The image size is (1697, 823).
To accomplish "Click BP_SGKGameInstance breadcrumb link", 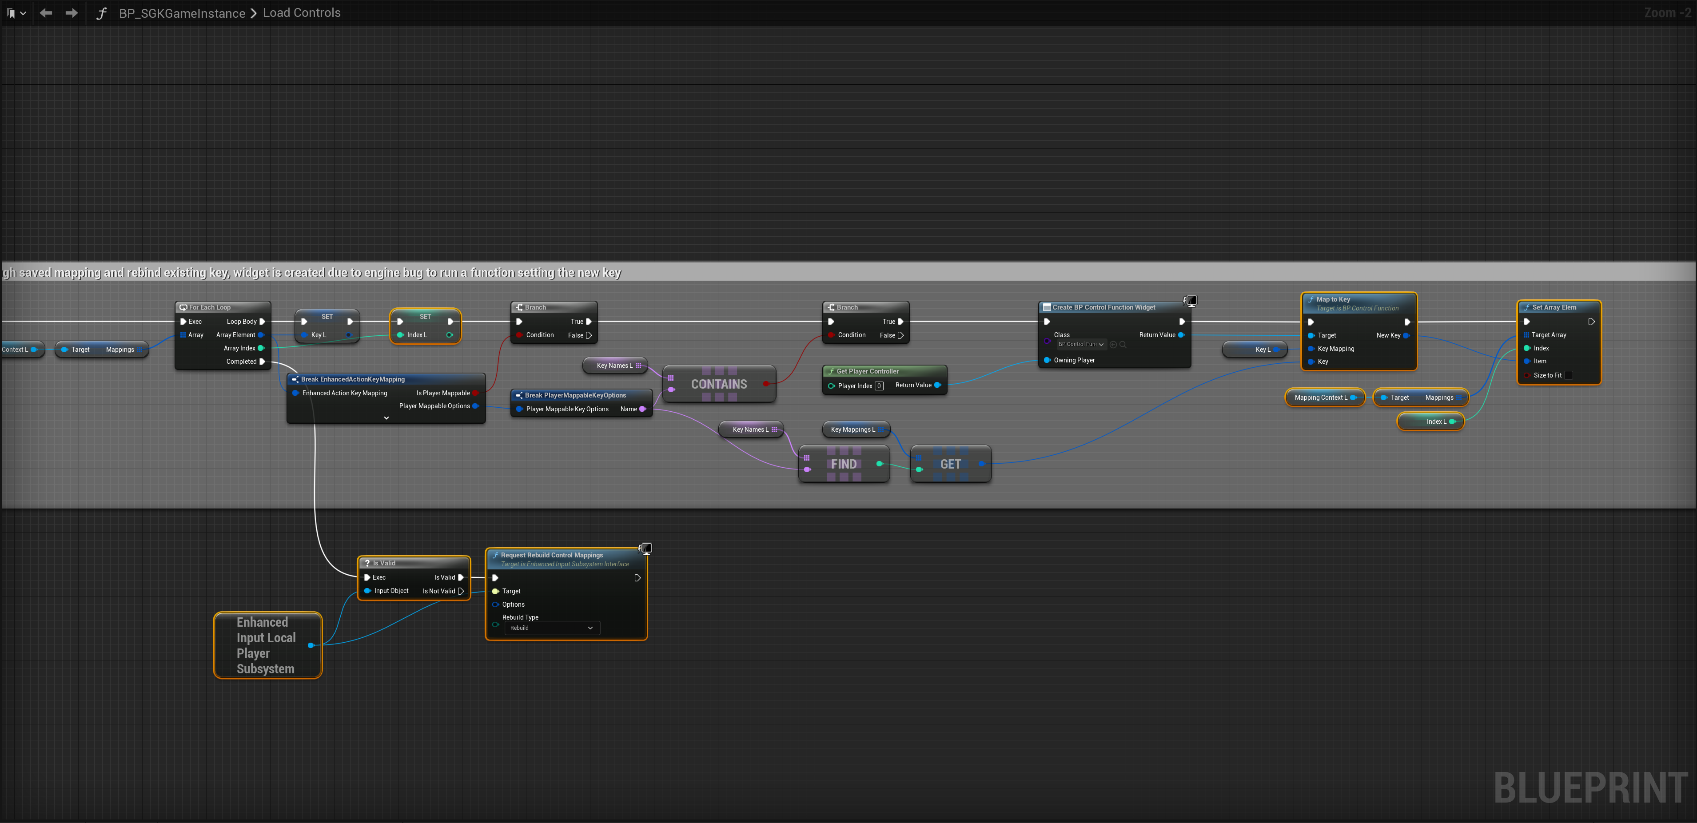I will coord(182,13).
